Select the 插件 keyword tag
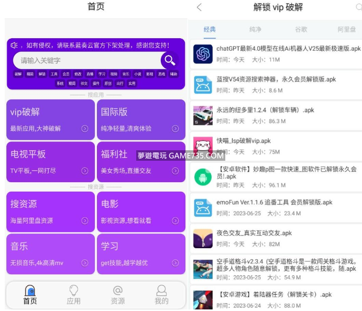 point(96,84)
